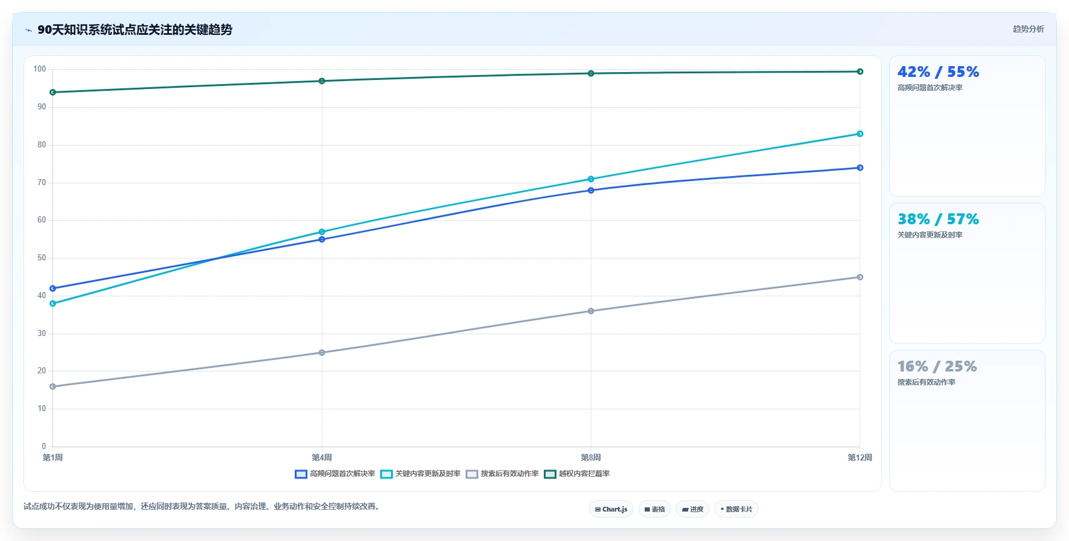Image resolution: width=1069 pixels, height=541 pixels.
Task: Click the gray line point at 第1周 (16)
Action: 53,387
